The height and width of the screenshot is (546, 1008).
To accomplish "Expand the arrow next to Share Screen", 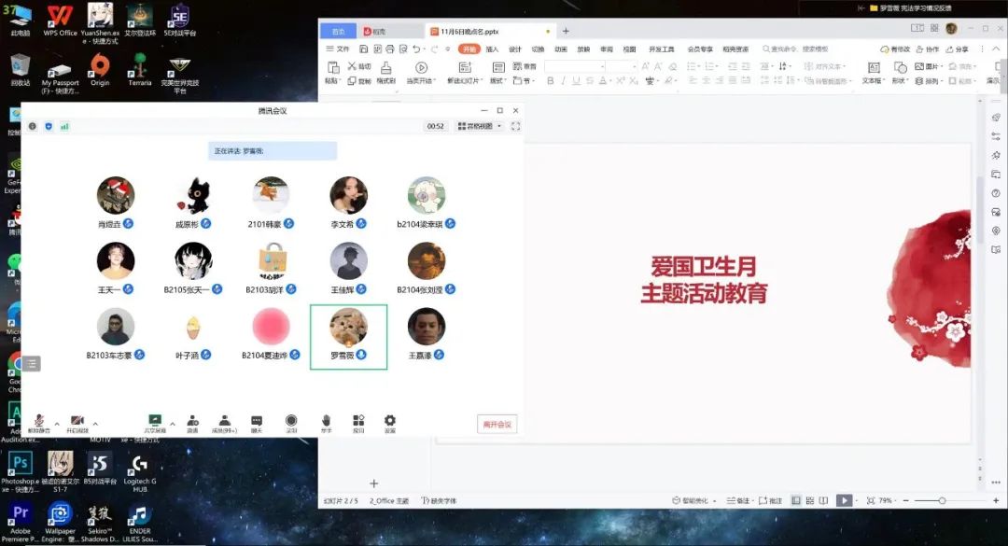I will point(172,423).
